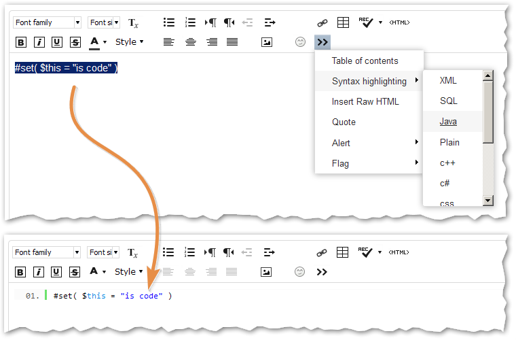Click the insert table icon in the upper toolbar
This screenshot has width=516, height=340.
click(x=343, y=22)
